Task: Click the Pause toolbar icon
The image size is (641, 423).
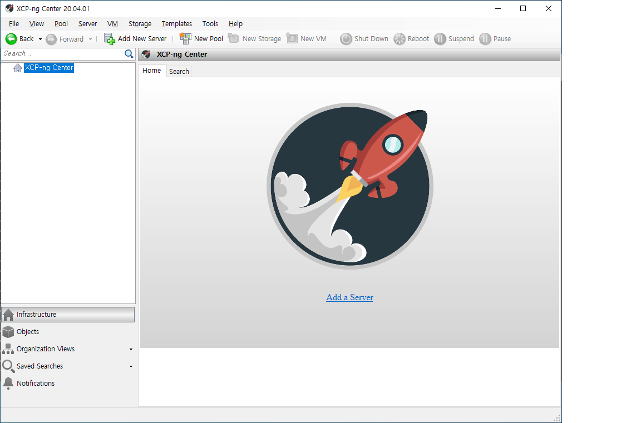Action: pyautogui.click(x=485, y=39)
